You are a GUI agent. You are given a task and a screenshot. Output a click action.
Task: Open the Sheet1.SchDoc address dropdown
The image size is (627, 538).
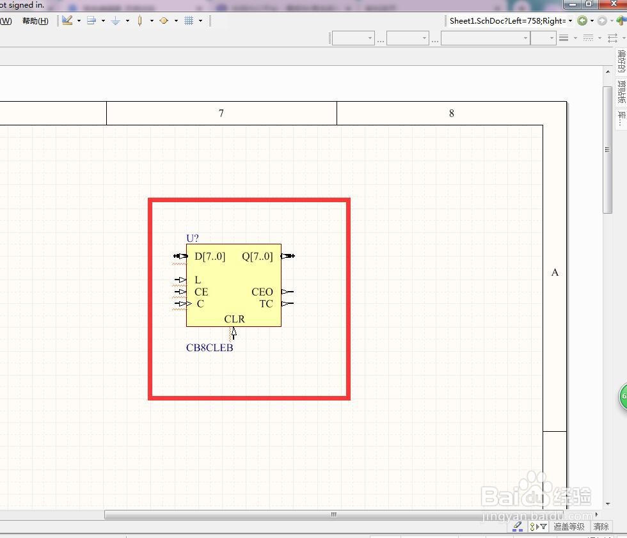[570, 20]
